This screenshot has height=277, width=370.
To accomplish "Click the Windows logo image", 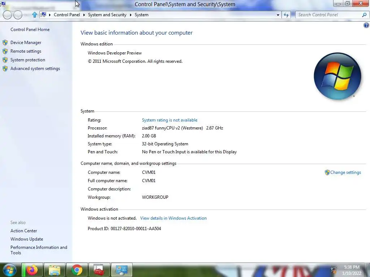I will 337,76.
